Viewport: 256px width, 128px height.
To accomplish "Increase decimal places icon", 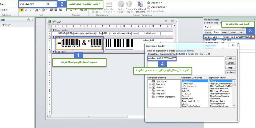I will pos(81,10).
